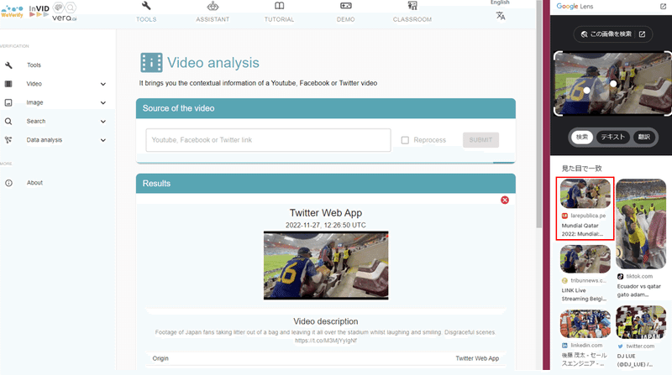Click the sidebar Tools wrench icon

point(8,65)
